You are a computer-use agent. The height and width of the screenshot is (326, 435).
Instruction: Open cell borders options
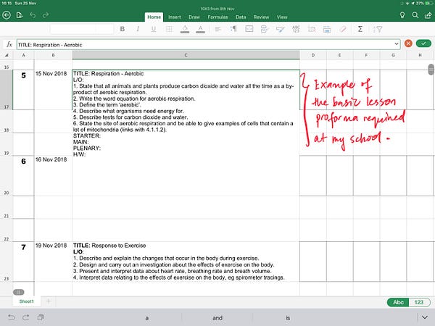169,29
